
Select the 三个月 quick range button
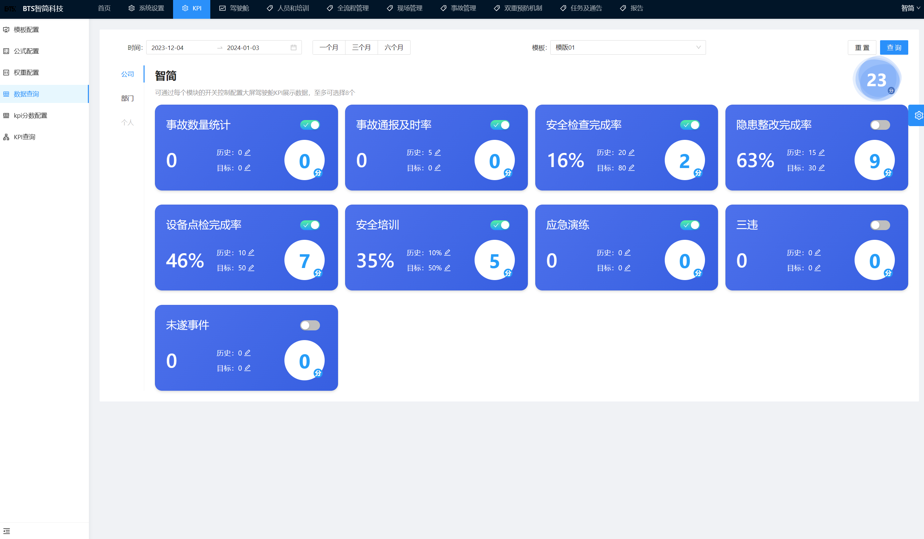click(x=362, y=48)
